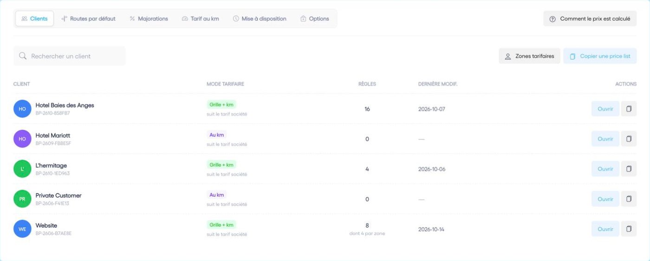Viewport: 650px width, 261px height.
Task: Click code BP-2610-858FB7
Action: 53,113
